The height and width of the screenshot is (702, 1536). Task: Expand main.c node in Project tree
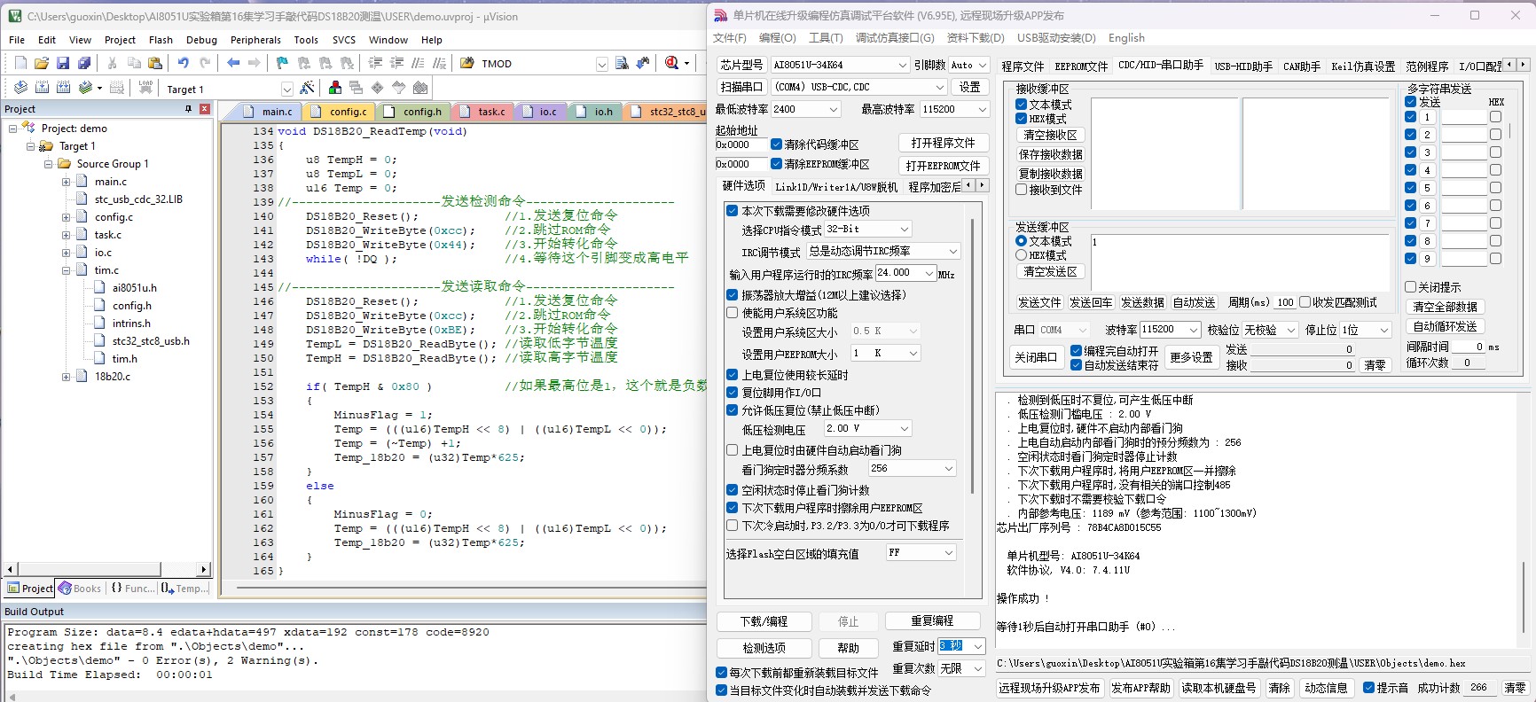[66, 182]
